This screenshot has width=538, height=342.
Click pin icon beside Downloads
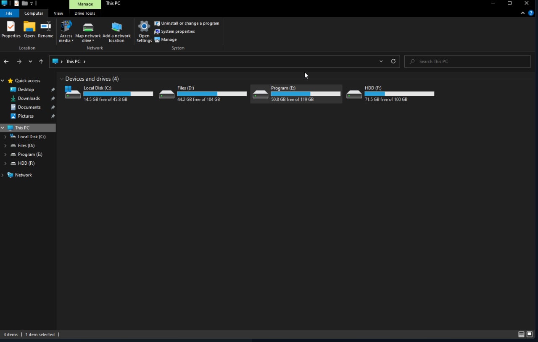coord(53,98)
